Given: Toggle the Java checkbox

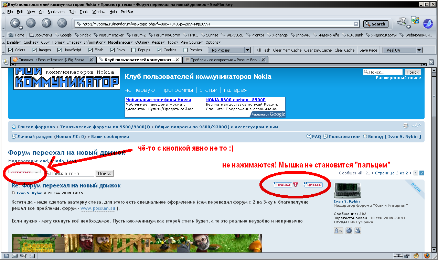Looking at the screenshot, I should point(112,50).
